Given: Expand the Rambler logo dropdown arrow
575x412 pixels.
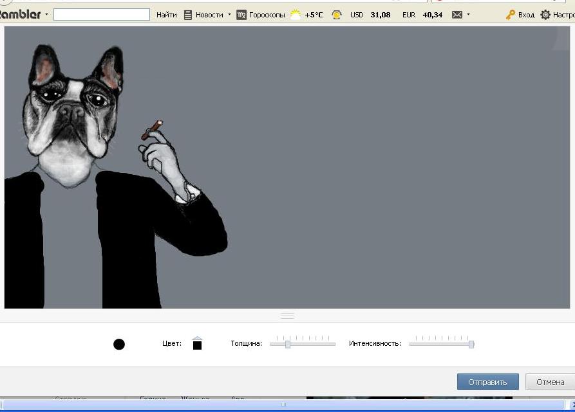Looking at the screenshot, I should (x=46, y=15).
